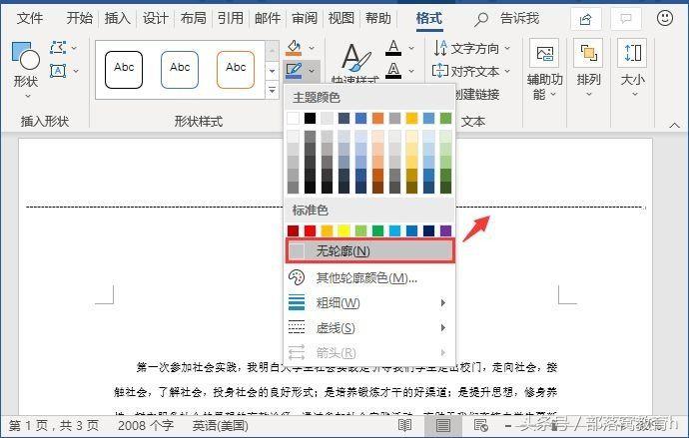Open the 粗细 submenu arrow
The width and height of the screenshot is (689, 438).
tap(443, 303)
